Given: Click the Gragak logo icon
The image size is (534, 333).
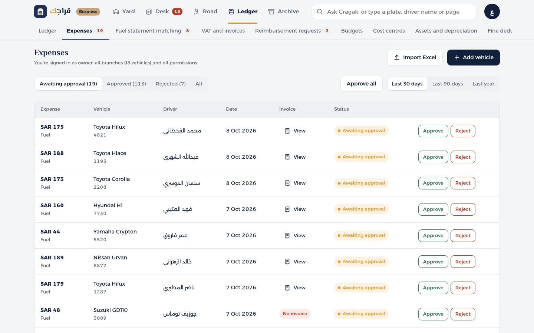Looking at the screenshot, I should tap(40, 11).
